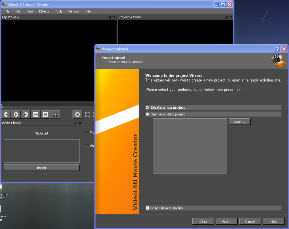Open the File menu

[7, 11]
